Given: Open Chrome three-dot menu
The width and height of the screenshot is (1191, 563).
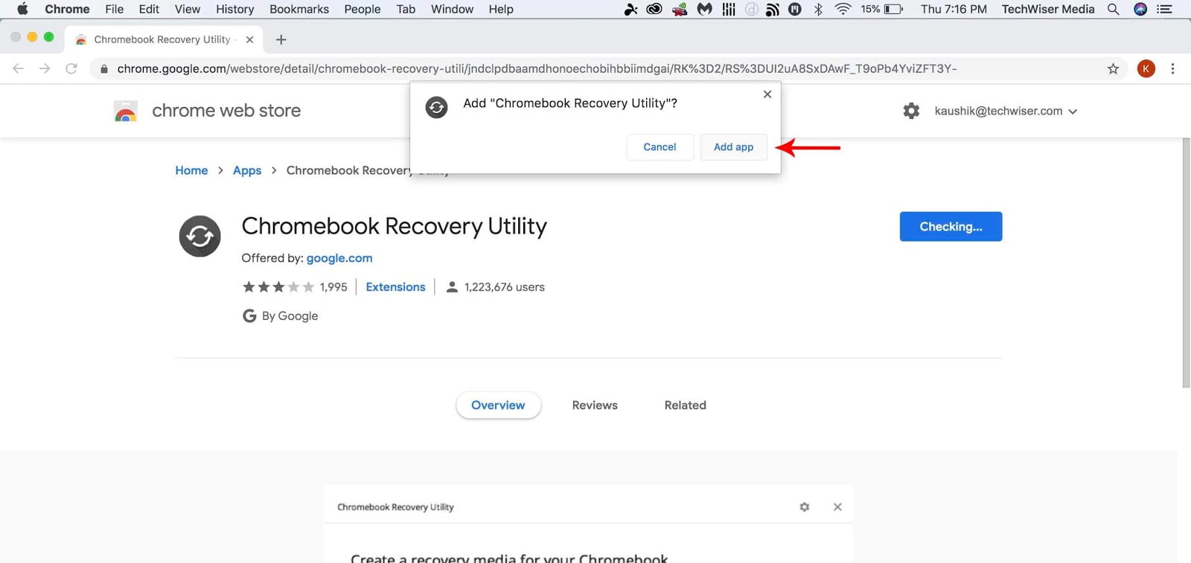Looking at the screenshot, I should tap(1172, 69).
